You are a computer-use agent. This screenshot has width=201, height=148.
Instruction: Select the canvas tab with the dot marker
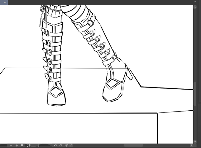(4, 2)
